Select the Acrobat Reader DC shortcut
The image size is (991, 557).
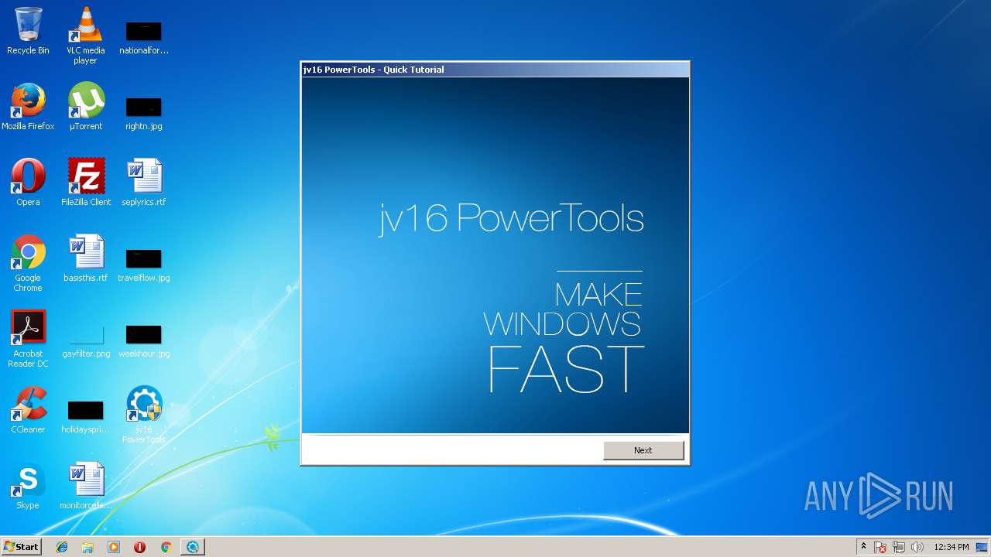pos(28,339)
